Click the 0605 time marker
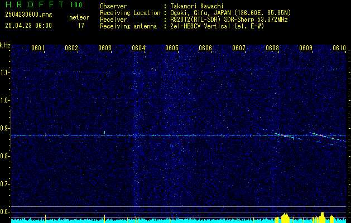This screenshot has height=223, width=351. pyautogui.click(x=172, y=48)
